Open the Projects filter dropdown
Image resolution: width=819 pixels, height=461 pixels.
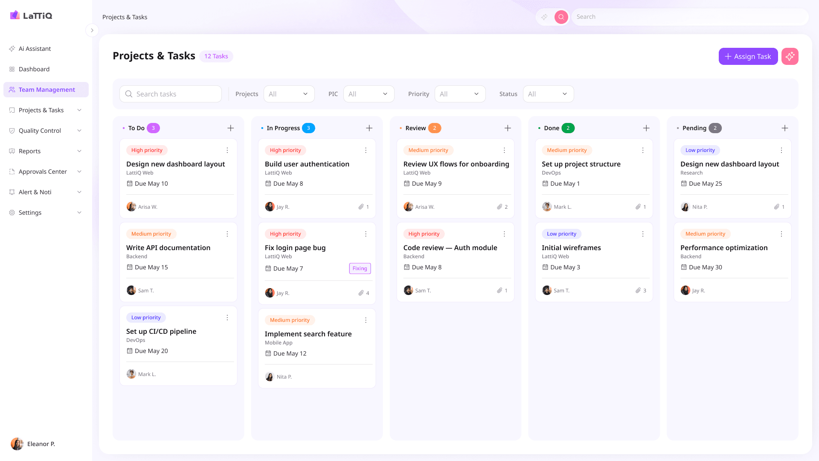(x=289, y=94)
